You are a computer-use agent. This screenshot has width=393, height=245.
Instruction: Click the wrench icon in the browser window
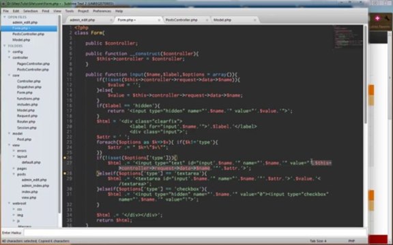click(388, 18)
